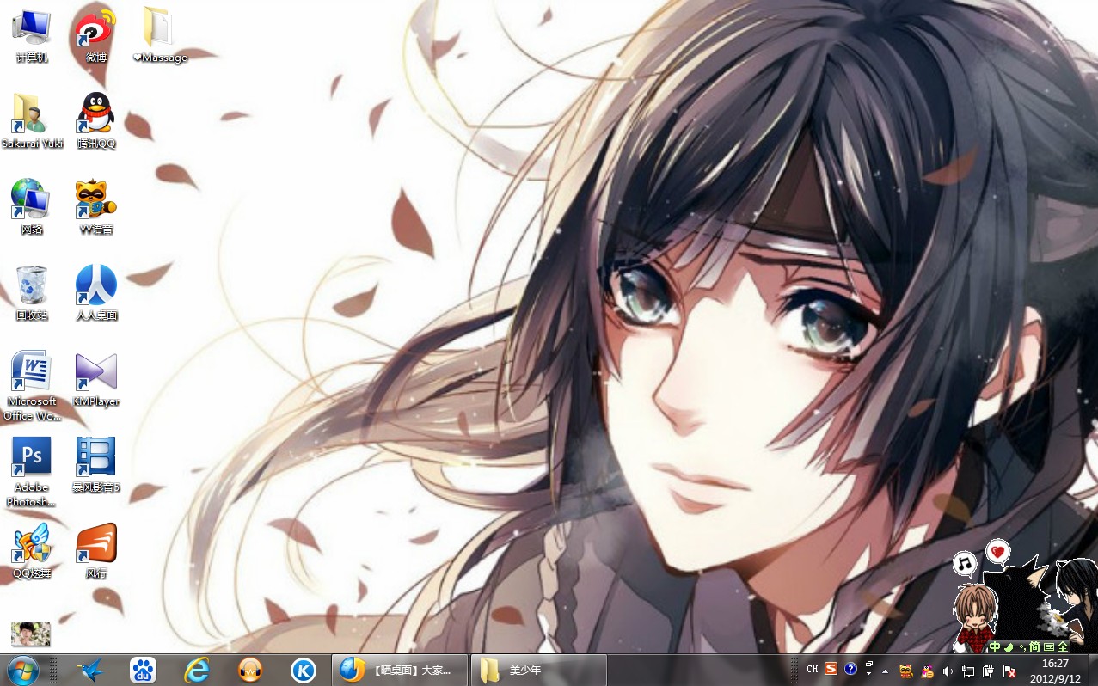
Task: Open the Windows Start menu
Action: click(22, 670)
